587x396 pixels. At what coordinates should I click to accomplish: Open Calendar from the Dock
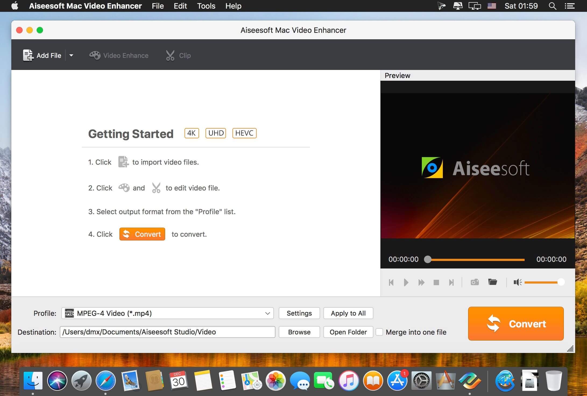pyautogui.click(x=178, y=381)
